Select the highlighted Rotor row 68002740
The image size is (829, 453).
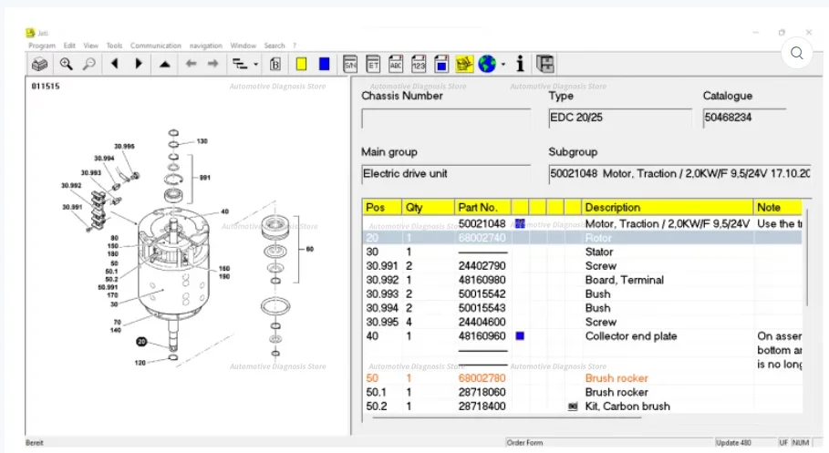coord(582,238)
